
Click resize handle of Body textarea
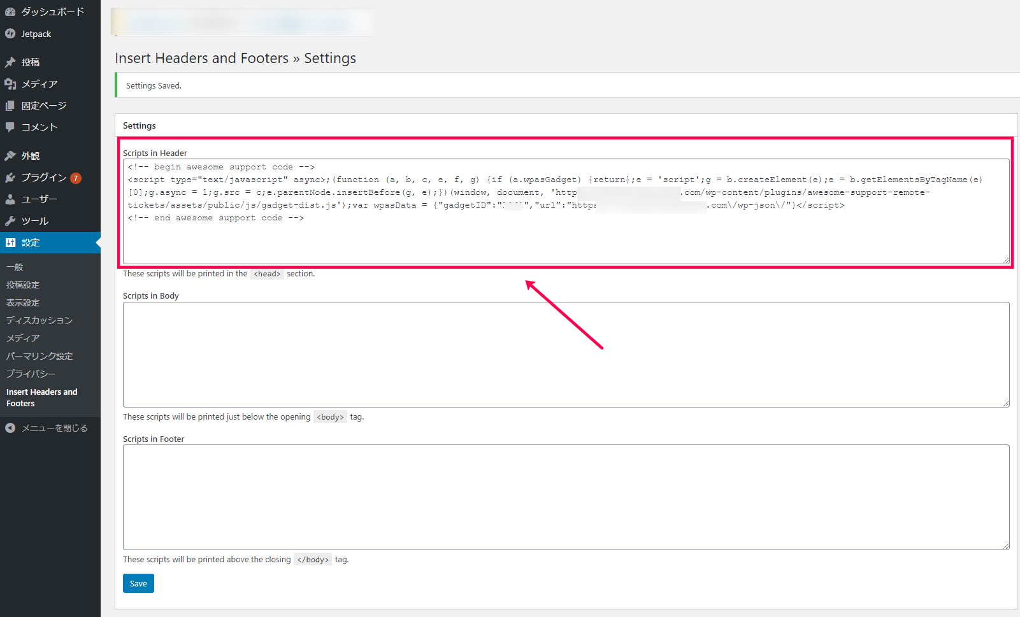point(1006,404)
